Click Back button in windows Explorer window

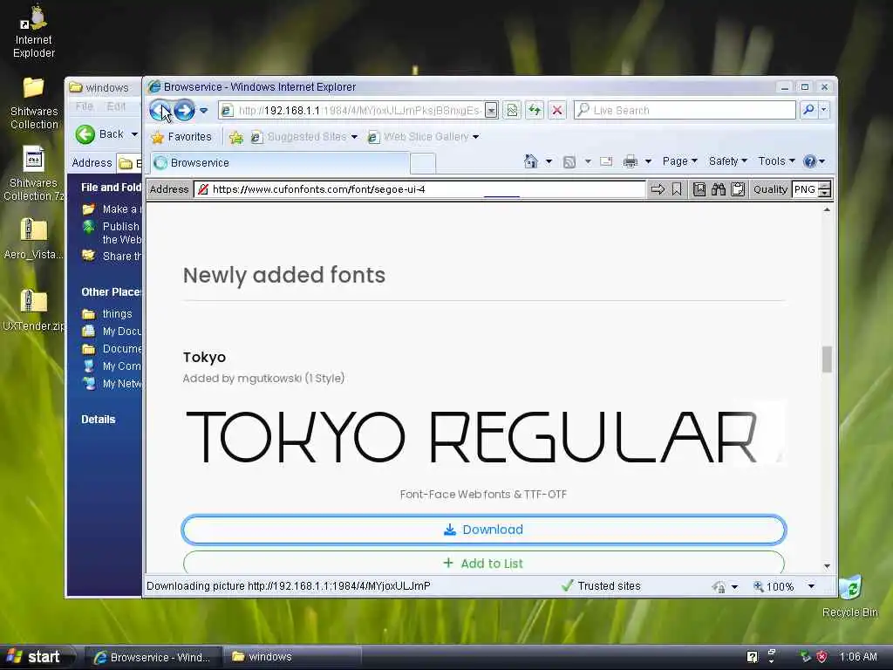(100, 134)
